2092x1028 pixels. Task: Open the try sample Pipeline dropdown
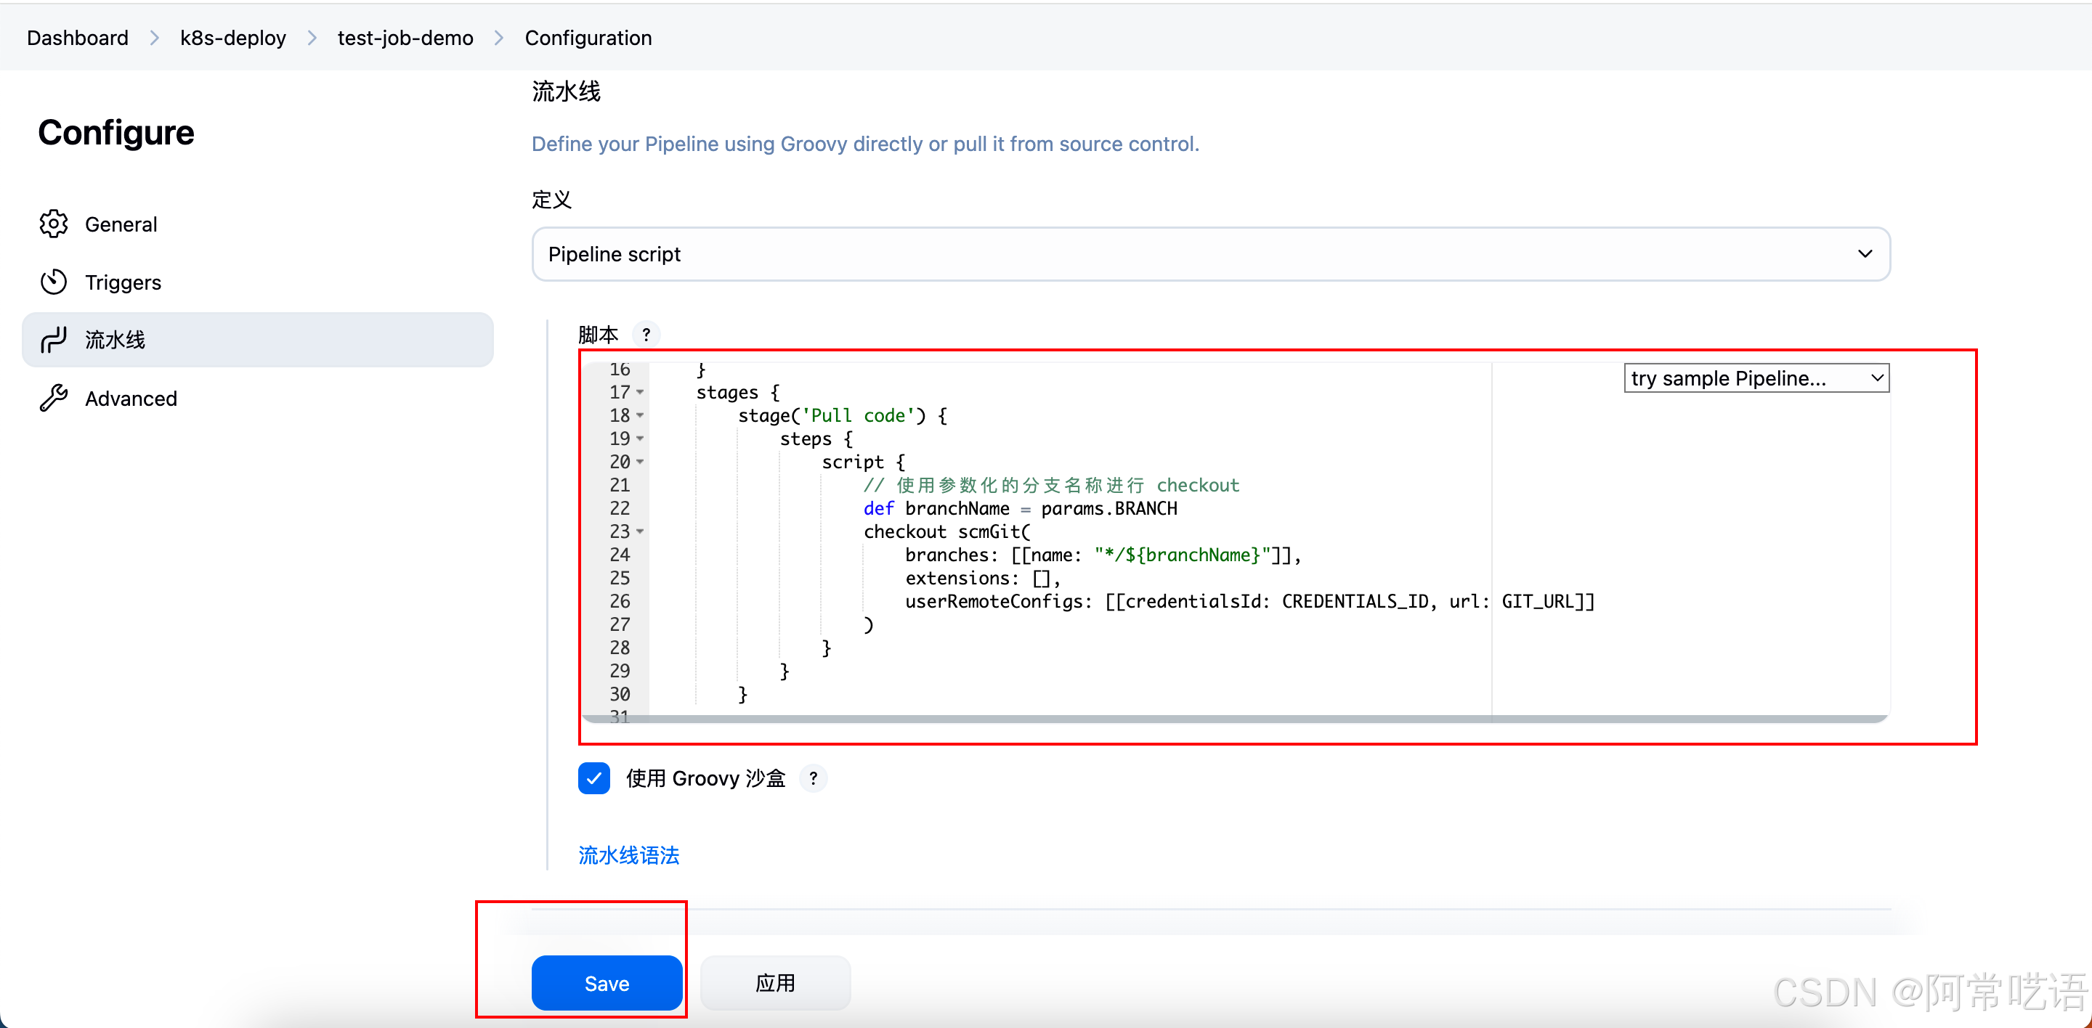pos(1756,378)
